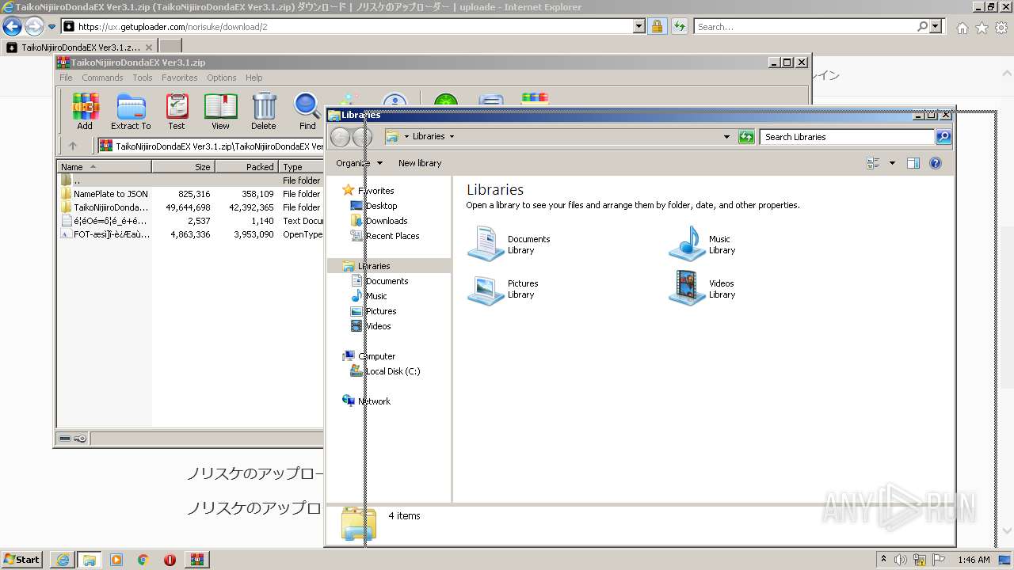Open the Music library icon
The width and height of the screenshot is (1014, 570).
[x=687, y=244]
